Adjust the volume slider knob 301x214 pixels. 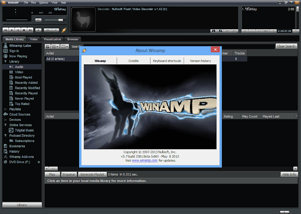61,20
